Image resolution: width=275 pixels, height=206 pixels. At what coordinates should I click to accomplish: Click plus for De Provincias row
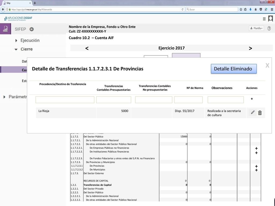[x=256, y=166]
